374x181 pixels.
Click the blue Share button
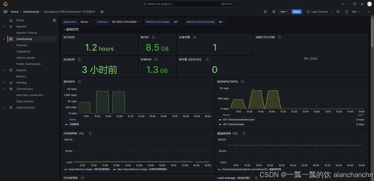point(297,12)
